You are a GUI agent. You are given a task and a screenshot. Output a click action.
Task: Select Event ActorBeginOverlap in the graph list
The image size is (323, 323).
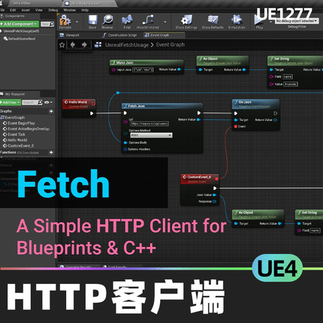click(x=26, y=128)
